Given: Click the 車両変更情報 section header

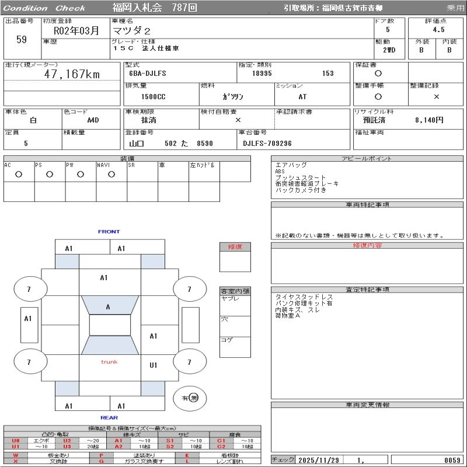Looking at the screenshot, I should point(367,405).
